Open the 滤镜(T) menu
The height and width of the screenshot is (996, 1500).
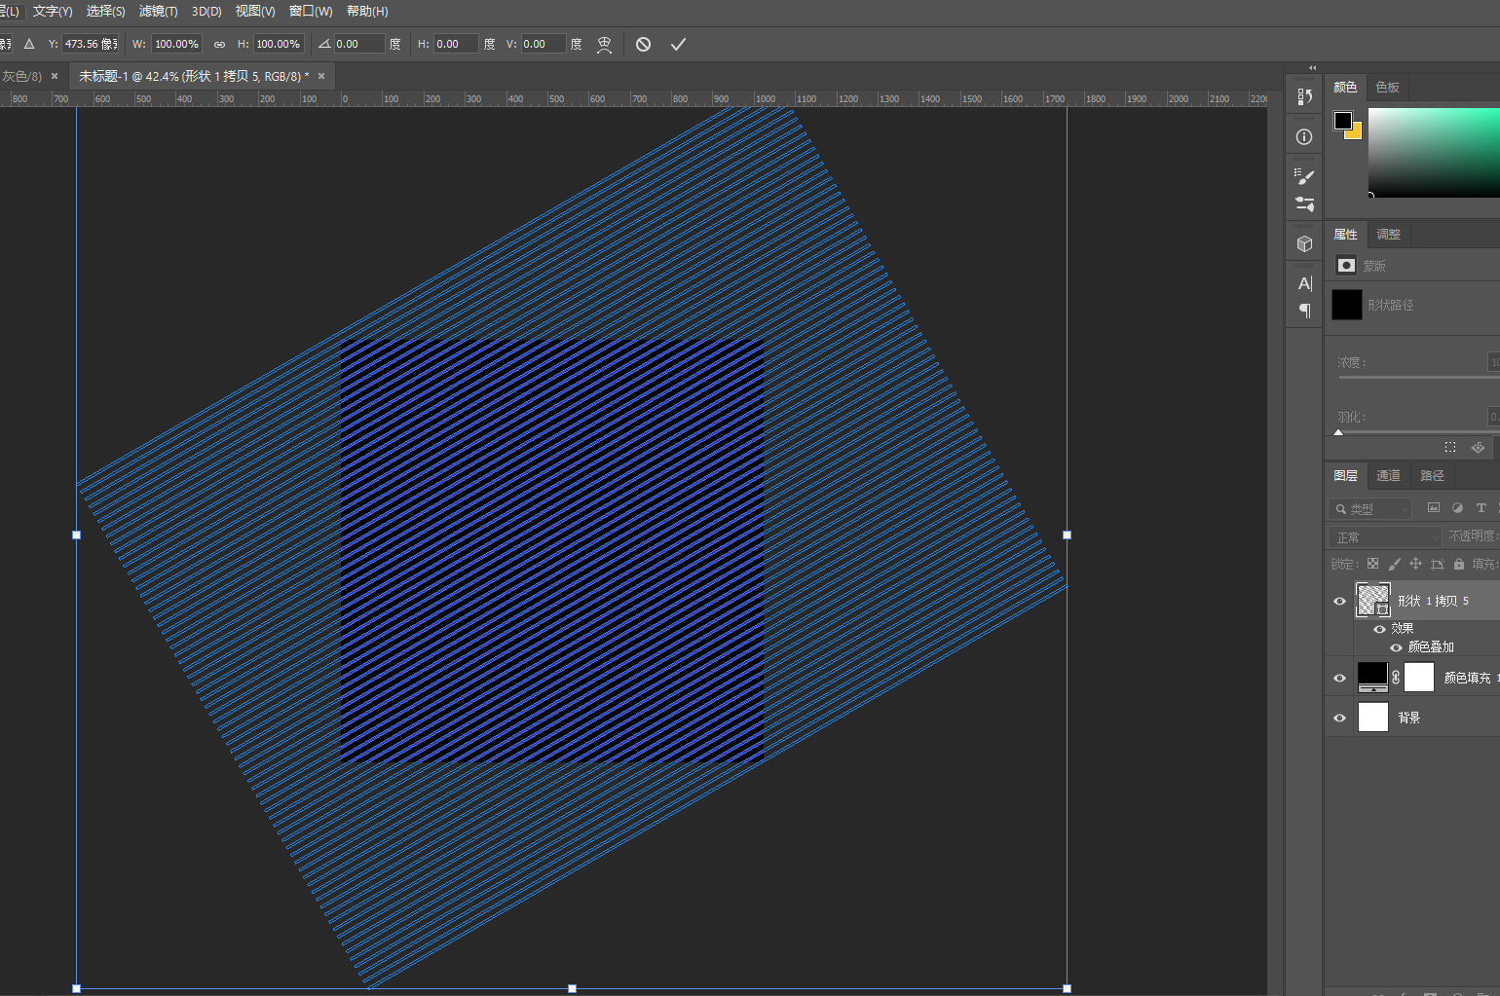click(158, 12)
